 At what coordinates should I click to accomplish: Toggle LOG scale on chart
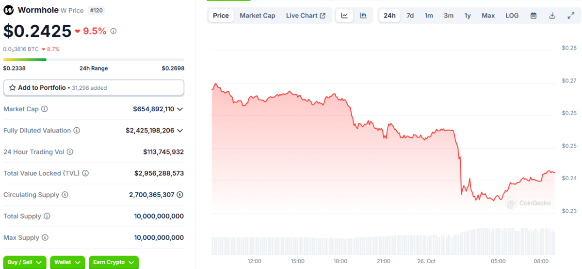512,16
